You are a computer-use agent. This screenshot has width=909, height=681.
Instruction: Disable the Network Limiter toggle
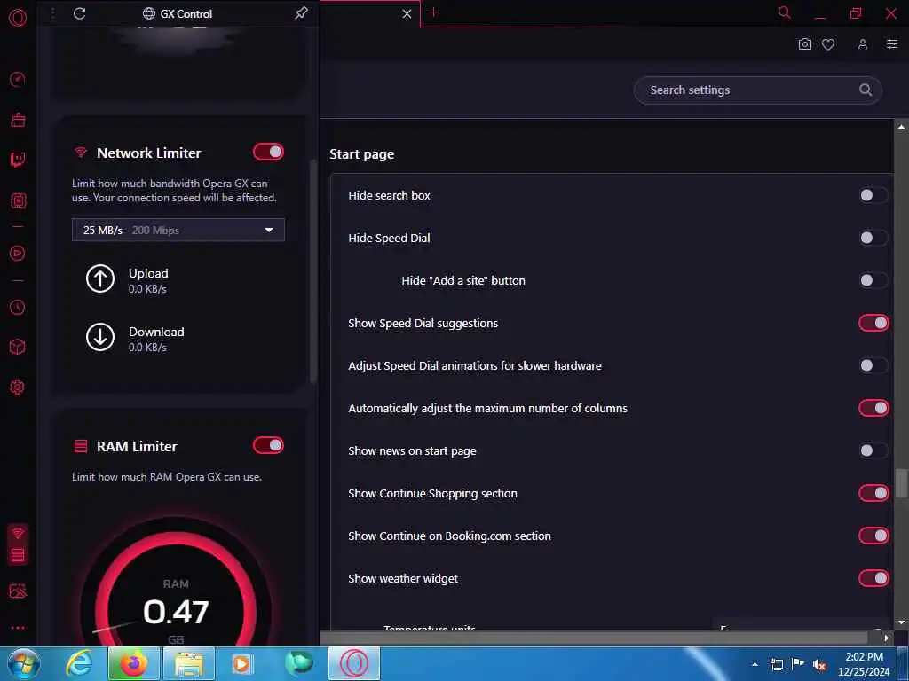(268, 152)
